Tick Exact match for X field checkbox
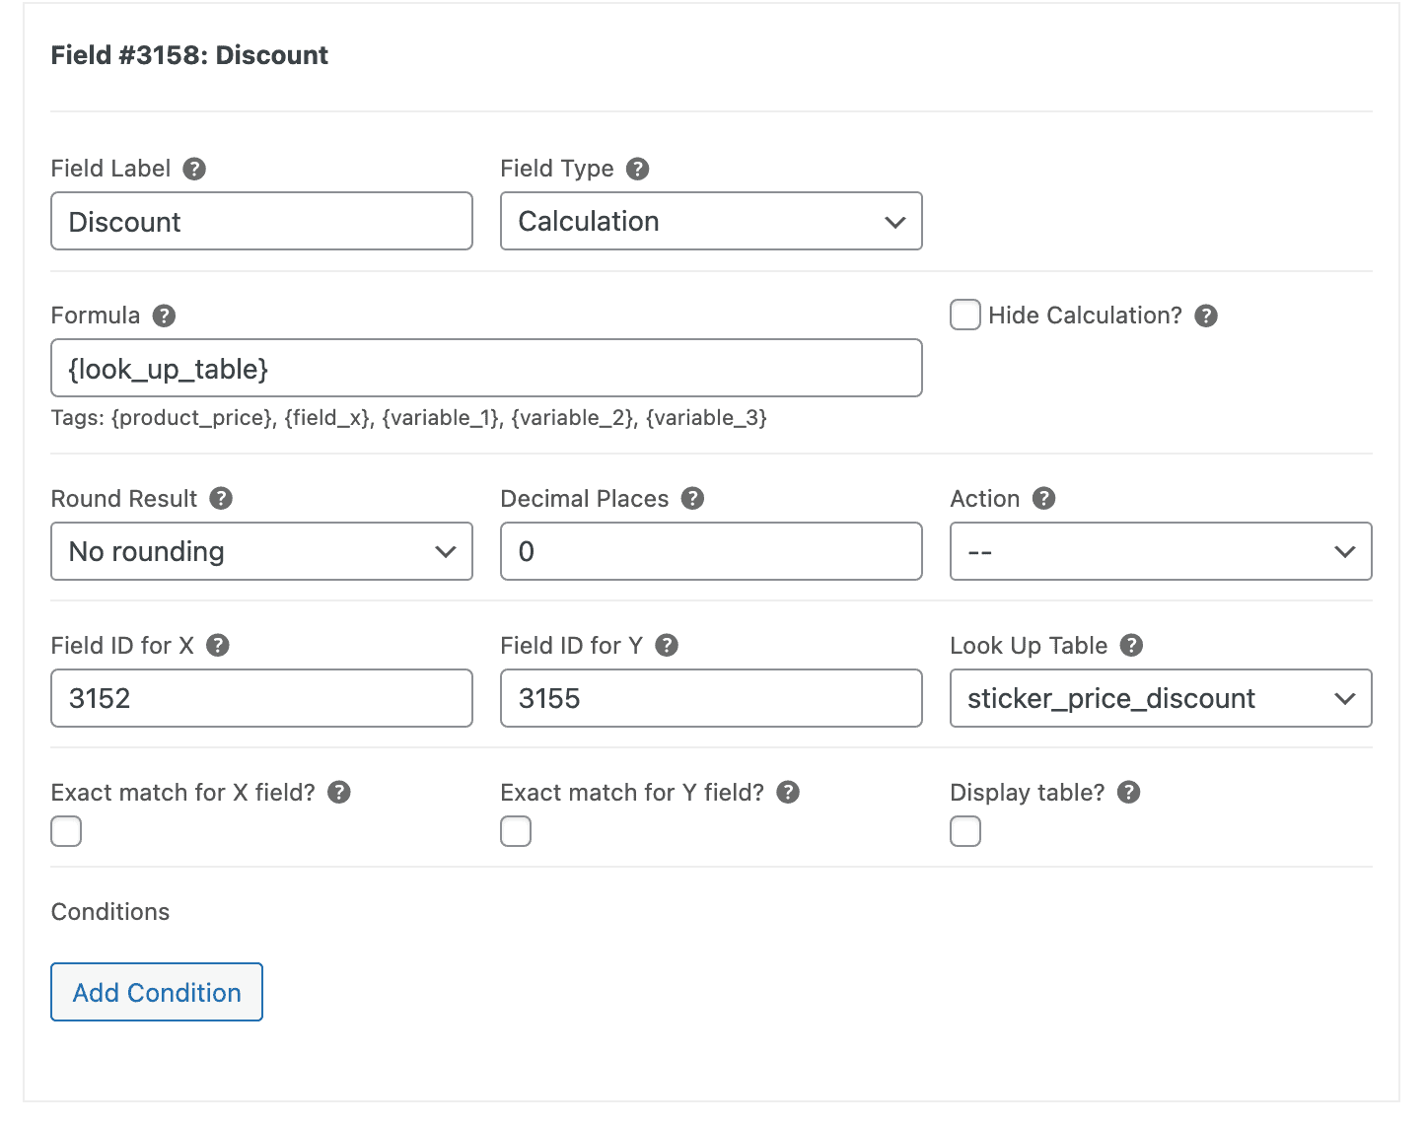1426x1126 pixels. pyautogui.click(x=66, y=831)
